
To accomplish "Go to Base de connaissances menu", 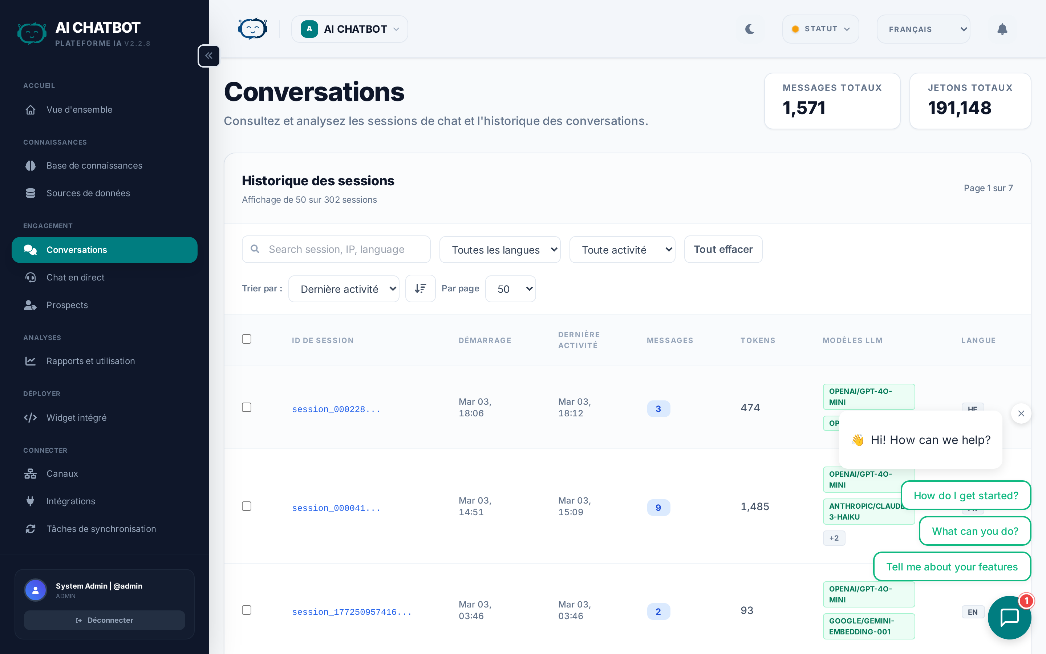I will tap(94, 166).
